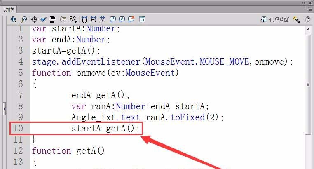Open Add new item to script menu
This screenshot has height=169, width=314.
[x=14, y=19]
